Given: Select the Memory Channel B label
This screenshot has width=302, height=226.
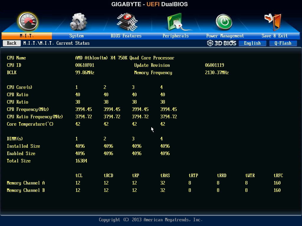Looking at the screenshot, I should pos(26,190).
